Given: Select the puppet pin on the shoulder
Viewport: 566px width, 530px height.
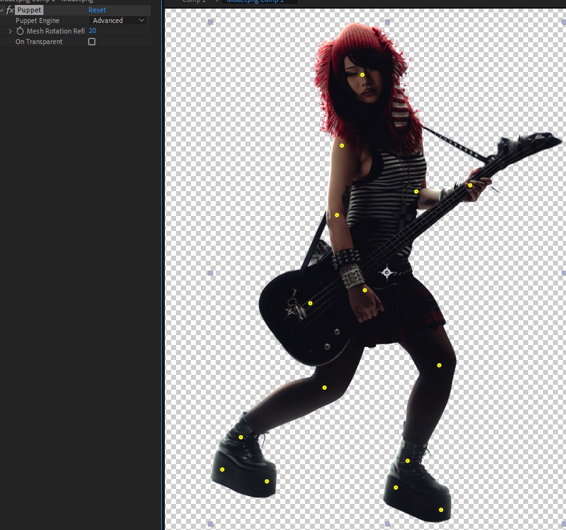Looking at the screenshot, I should [342, 146].
